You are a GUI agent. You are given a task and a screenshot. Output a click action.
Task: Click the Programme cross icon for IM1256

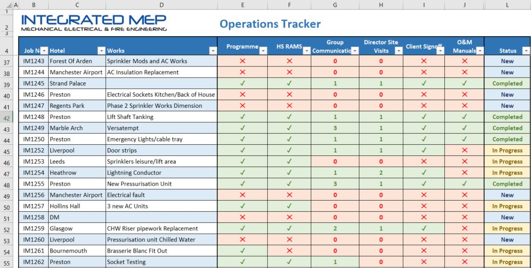(243, 195)
